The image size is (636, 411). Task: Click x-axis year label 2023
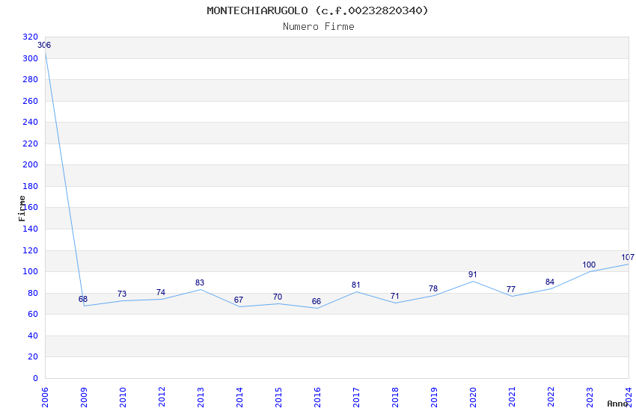point(590,398)
